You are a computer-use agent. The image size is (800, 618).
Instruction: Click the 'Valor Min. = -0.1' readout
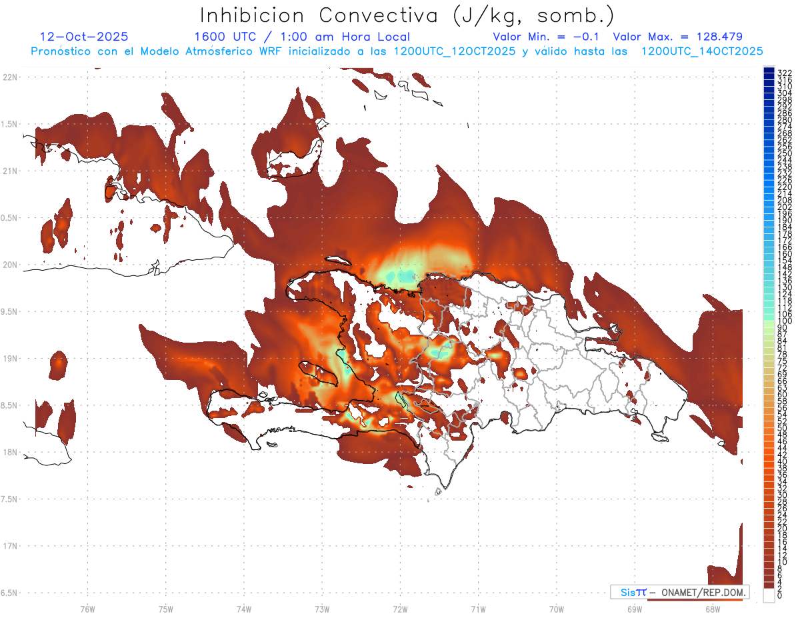[x=547, y=37]
